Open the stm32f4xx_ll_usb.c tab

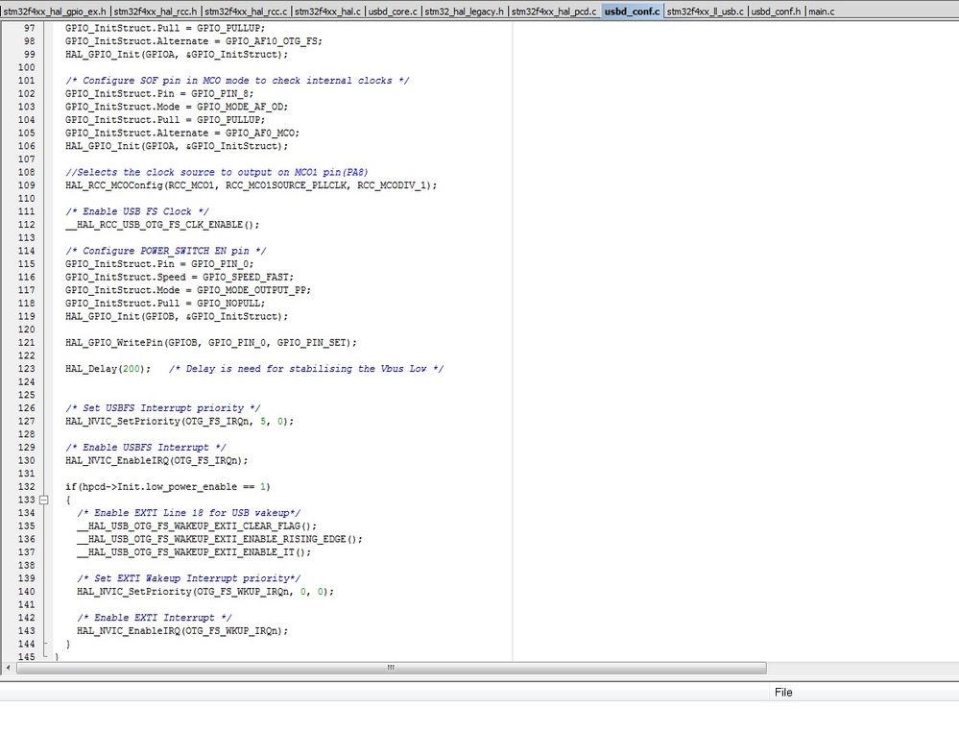pyautogui.click(x=706, y=11)
